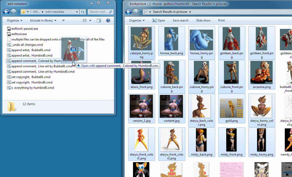292x177 pixels.
Task: Start the Slide show from the toolbar
Action: [x=203, y=20]
